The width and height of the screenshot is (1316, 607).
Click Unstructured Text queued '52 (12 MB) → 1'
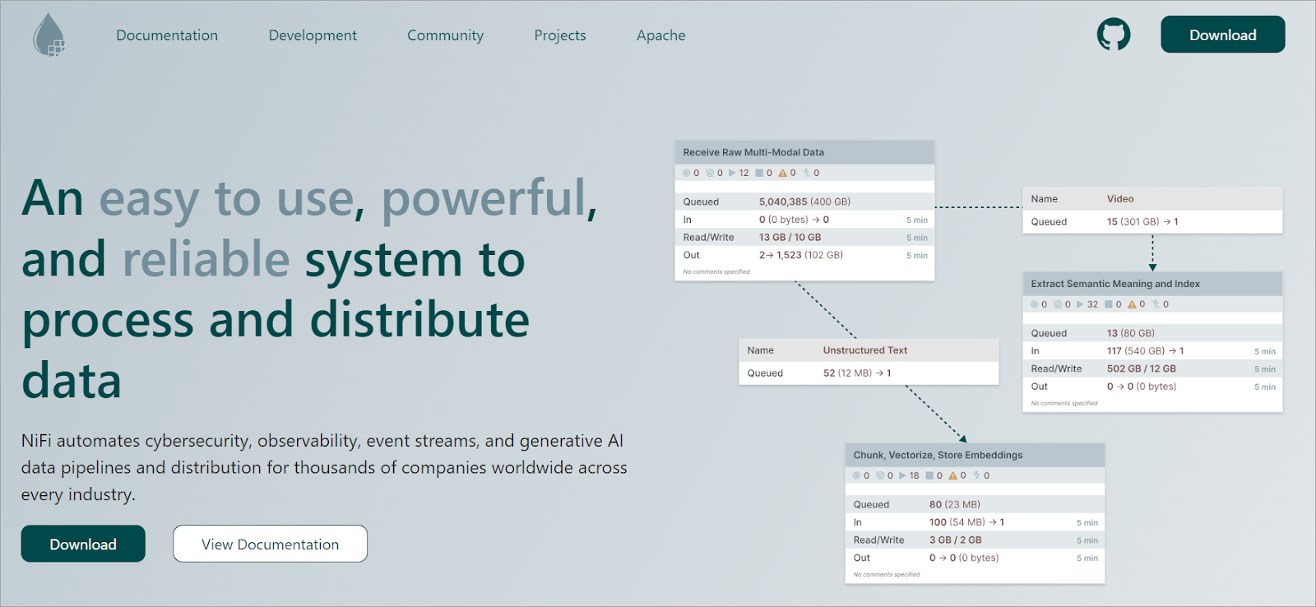point(857,373)
